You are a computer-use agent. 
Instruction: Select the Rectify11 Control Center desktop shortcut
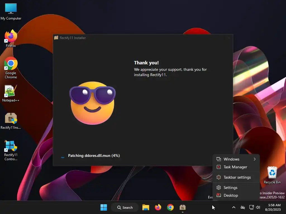pos(11,150)
